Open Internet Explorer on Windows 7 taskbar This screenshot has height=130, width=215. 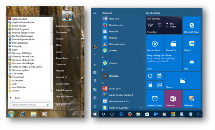[22, 114]
